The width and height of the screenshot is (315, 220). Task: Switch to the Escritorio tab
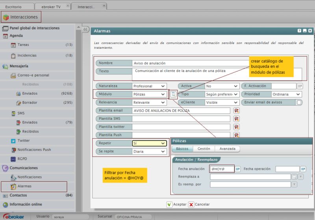(13, 7)
